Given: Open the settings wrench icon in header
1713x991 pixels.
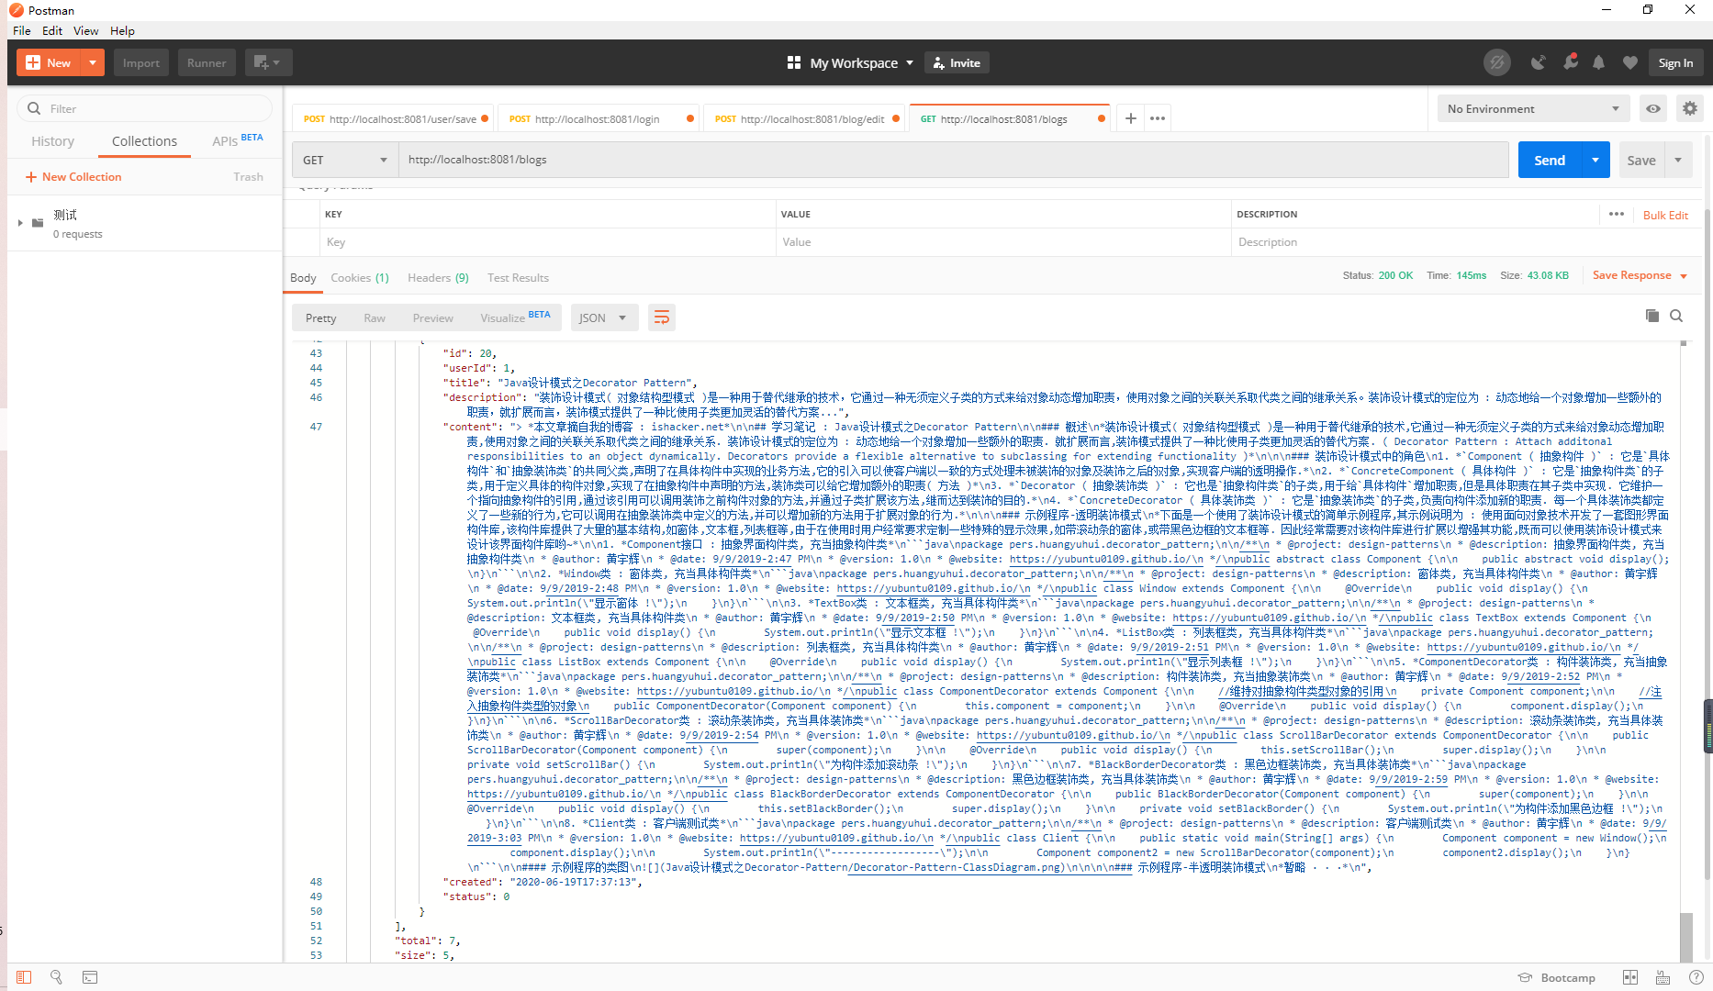Looking at the screenshot, I should (x=1570, y=62).
